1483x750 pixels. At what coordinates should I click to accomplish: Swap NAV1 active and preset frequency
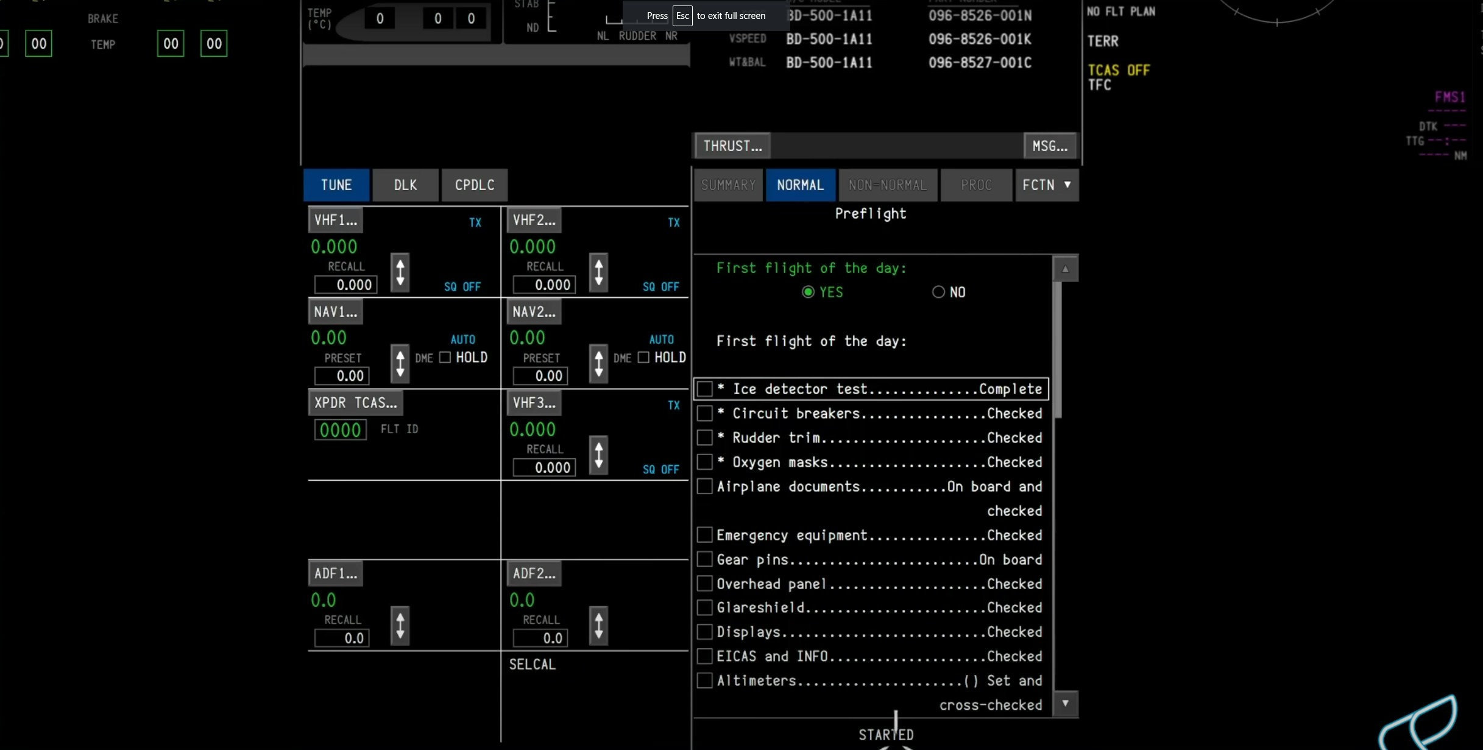(400, 363)
